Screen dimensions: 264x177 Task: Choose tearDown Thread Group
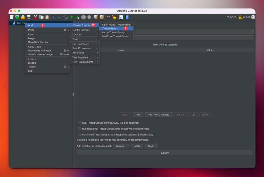click(116, 36)
